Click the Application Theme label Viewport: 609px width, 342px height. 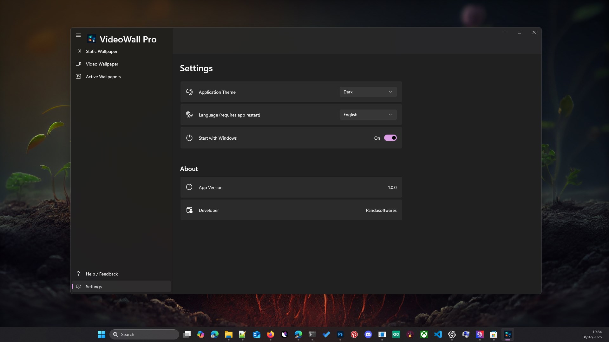(217, 92)
